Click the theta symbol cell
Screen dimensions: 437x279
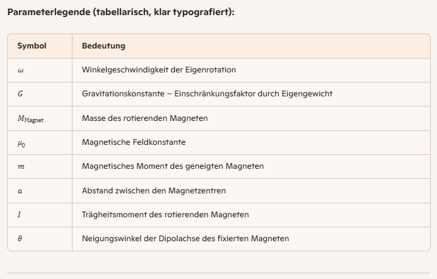pyautogui.click(x=20, y=239)
